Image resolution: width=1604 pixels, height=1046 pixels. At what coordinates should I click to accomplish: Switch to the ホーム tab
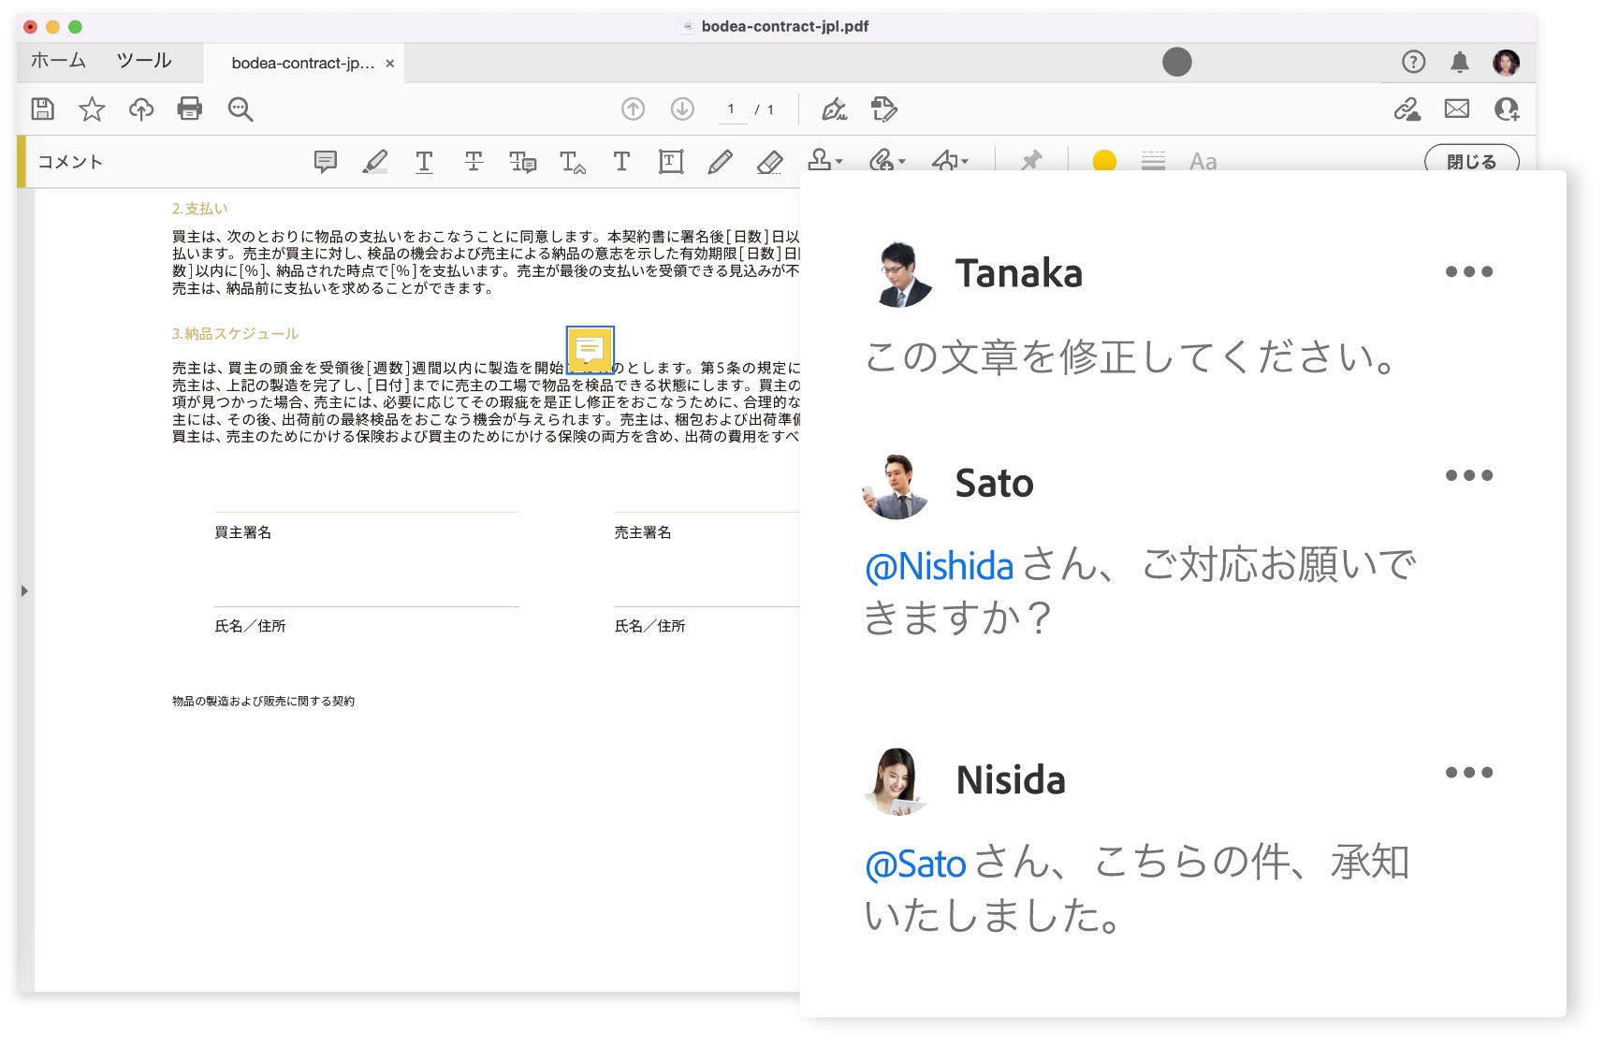(x=58, y=61)
